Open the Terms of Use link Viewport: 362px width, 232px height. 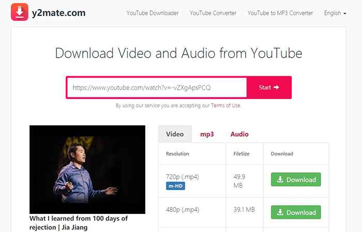[x=226, y=105]
